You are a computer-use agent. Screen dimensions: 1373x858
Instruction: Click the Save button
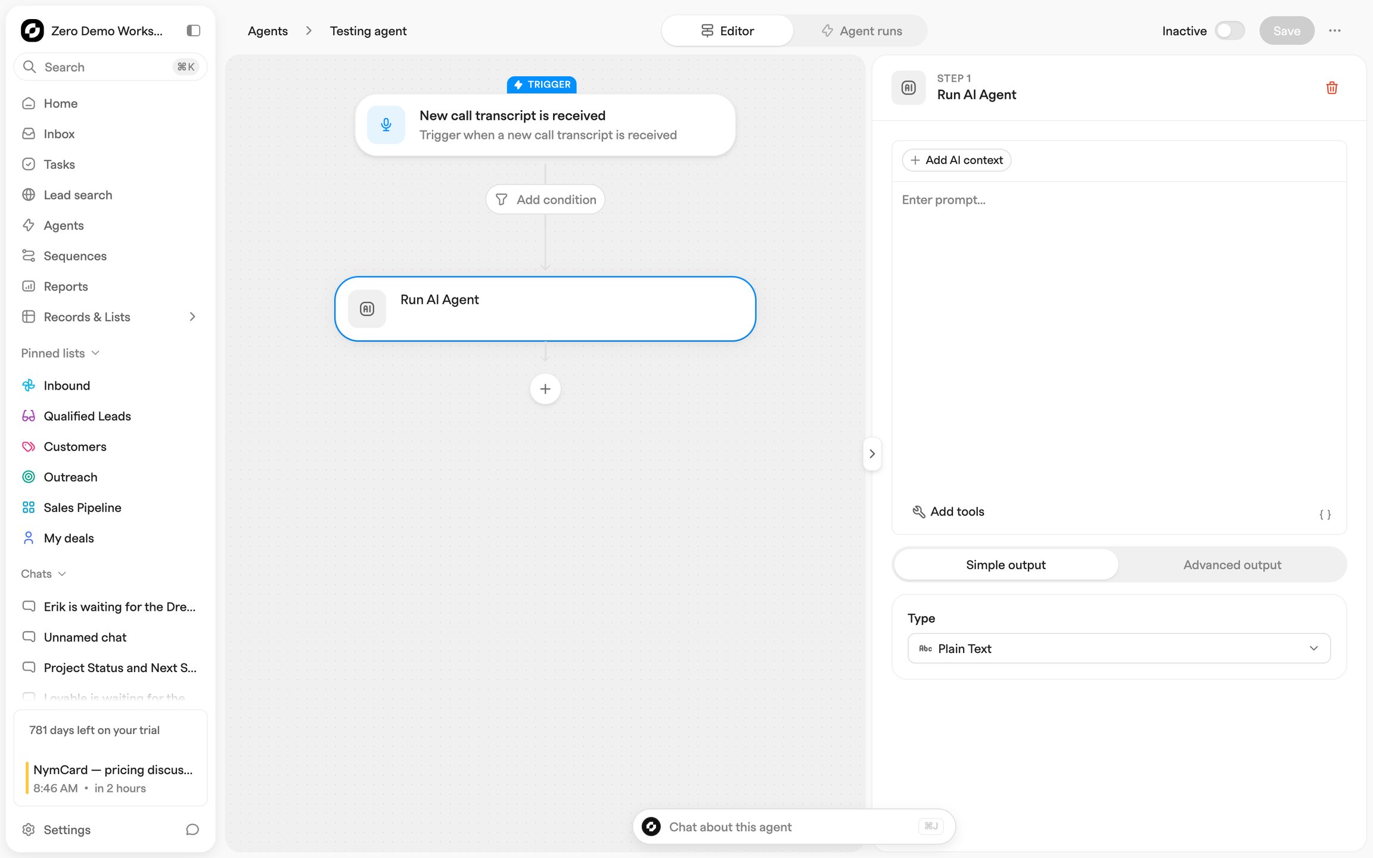coord(1286,30)
